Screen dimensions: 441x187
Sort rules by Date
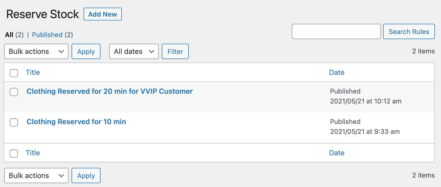coord(337,72)
